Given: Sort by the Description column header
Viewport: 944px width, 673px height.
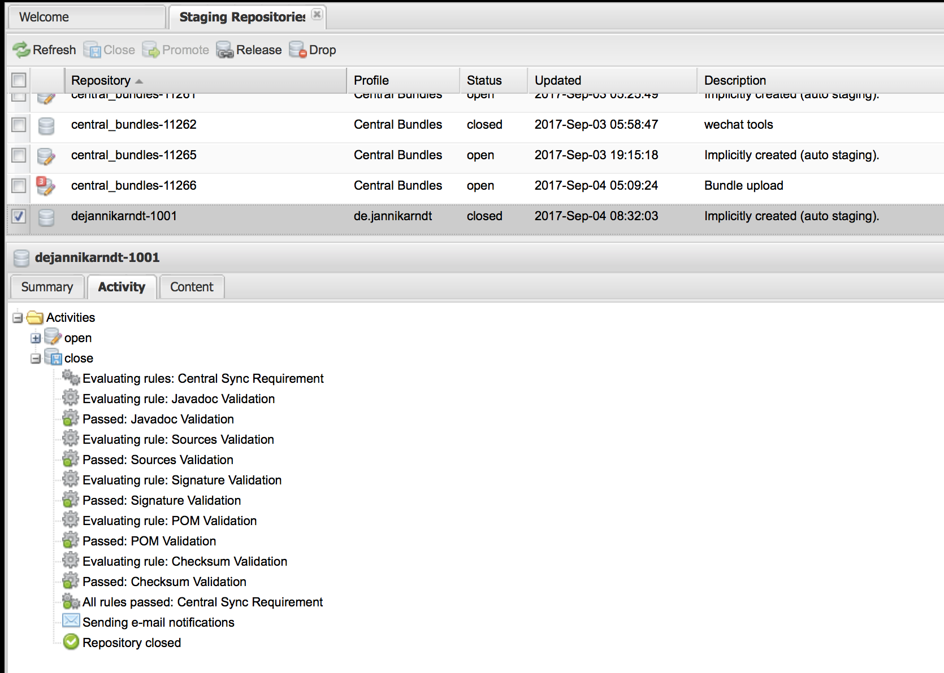Looking at the screenshot, I should tap(821, 80).
